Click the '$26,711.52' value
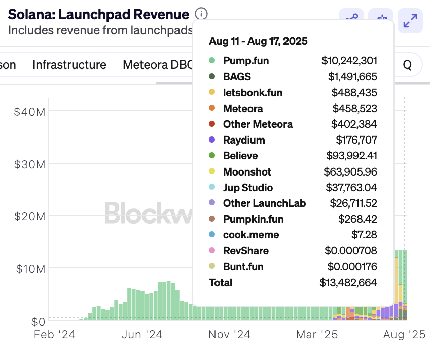Viewport: 430px width, 346px height. [353, 203]
